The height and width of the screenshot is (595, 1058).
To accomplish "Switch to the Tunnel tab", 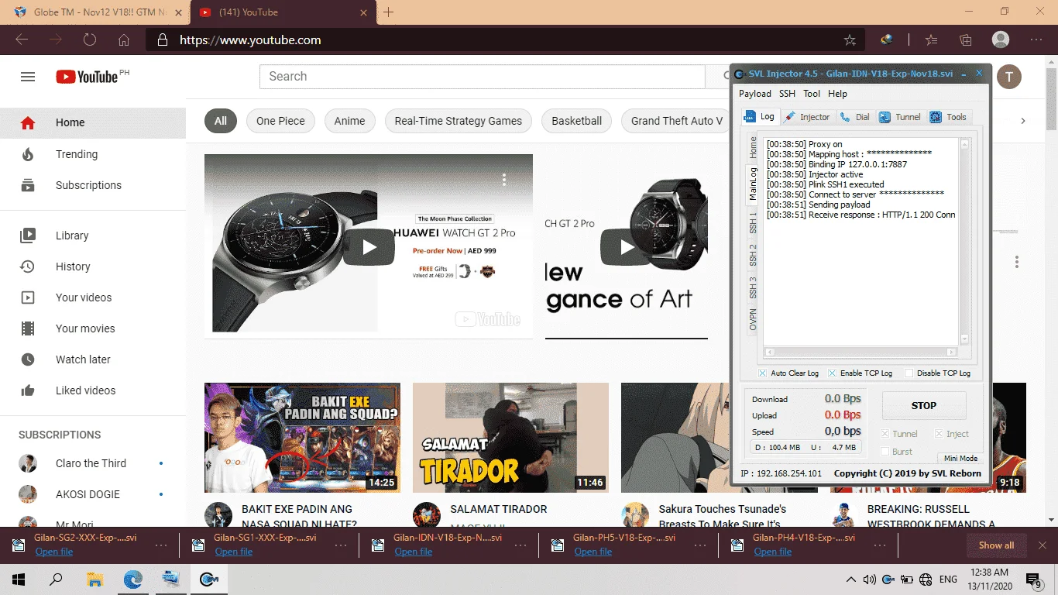I will point(900,117).
